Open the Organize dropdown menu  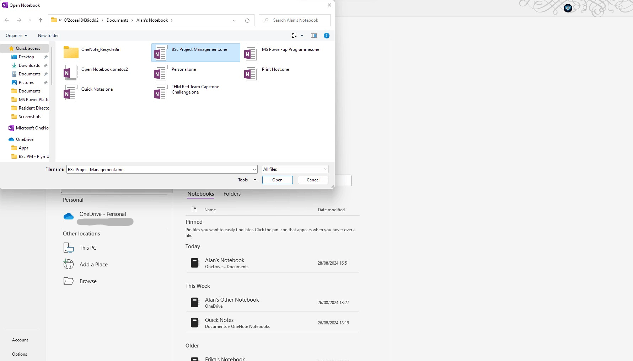(x=16, y=36)
